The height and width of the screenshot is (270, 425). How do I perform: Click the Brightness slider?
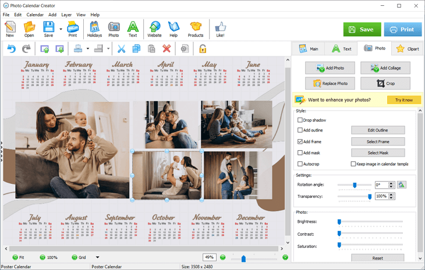[370, 222]
